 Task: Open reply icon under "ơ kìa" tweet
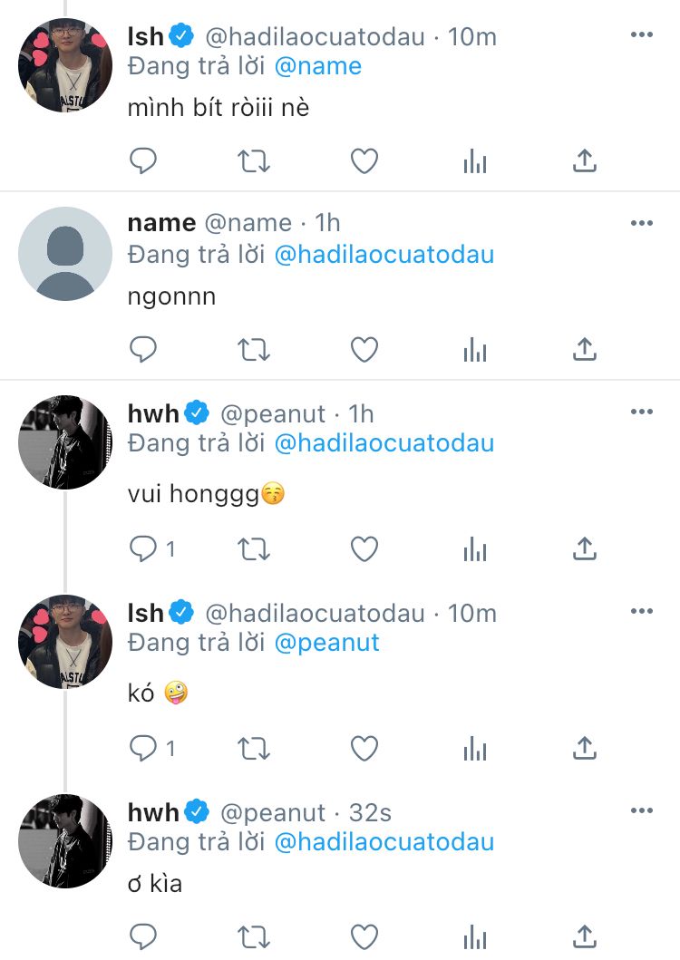[143, 936]
